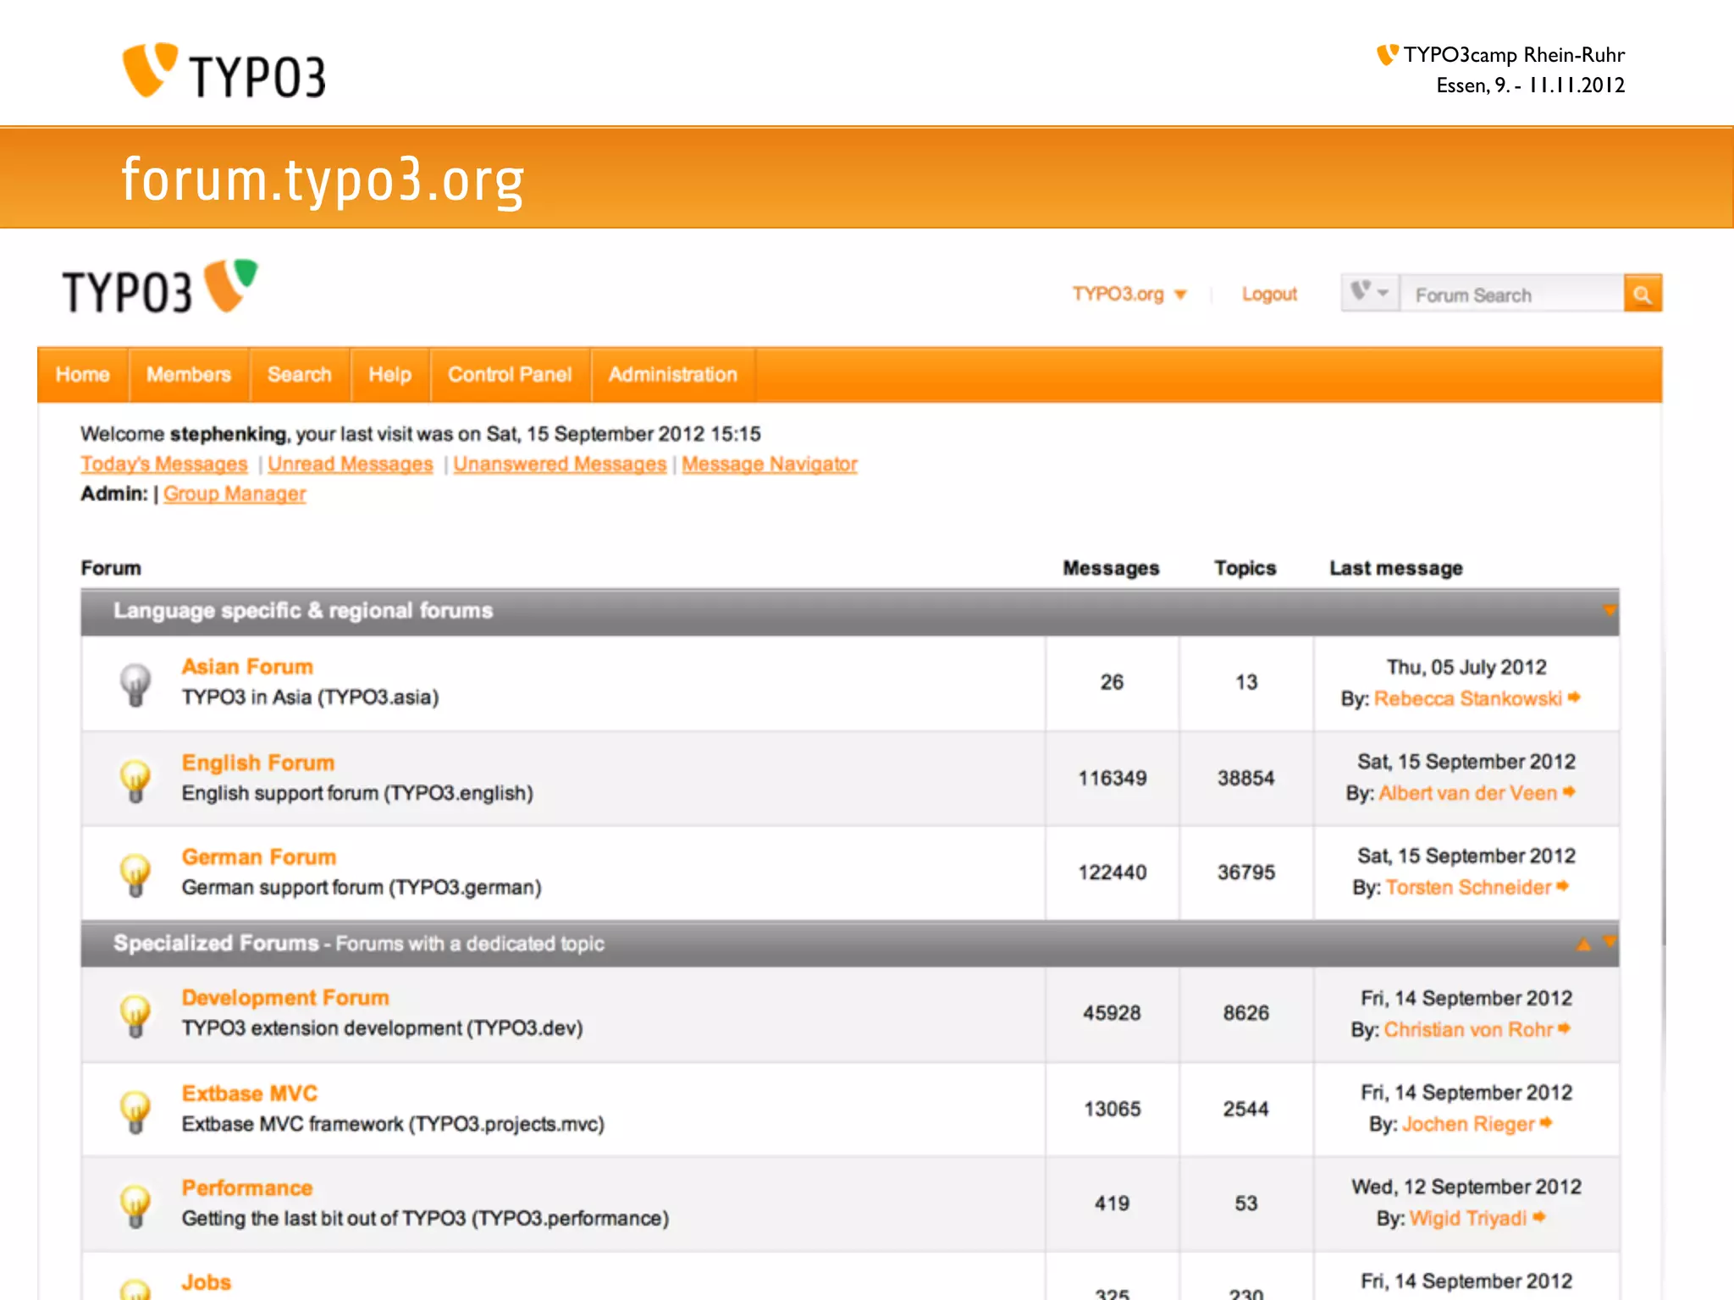Open the TYPO3.org dropdown menu
1734x1300 pixels.
[1129, 294]
